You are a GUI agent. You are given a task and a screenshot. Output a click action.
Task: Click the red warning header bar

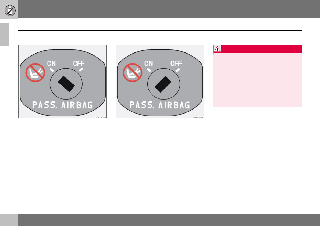[x=258, y=49]
